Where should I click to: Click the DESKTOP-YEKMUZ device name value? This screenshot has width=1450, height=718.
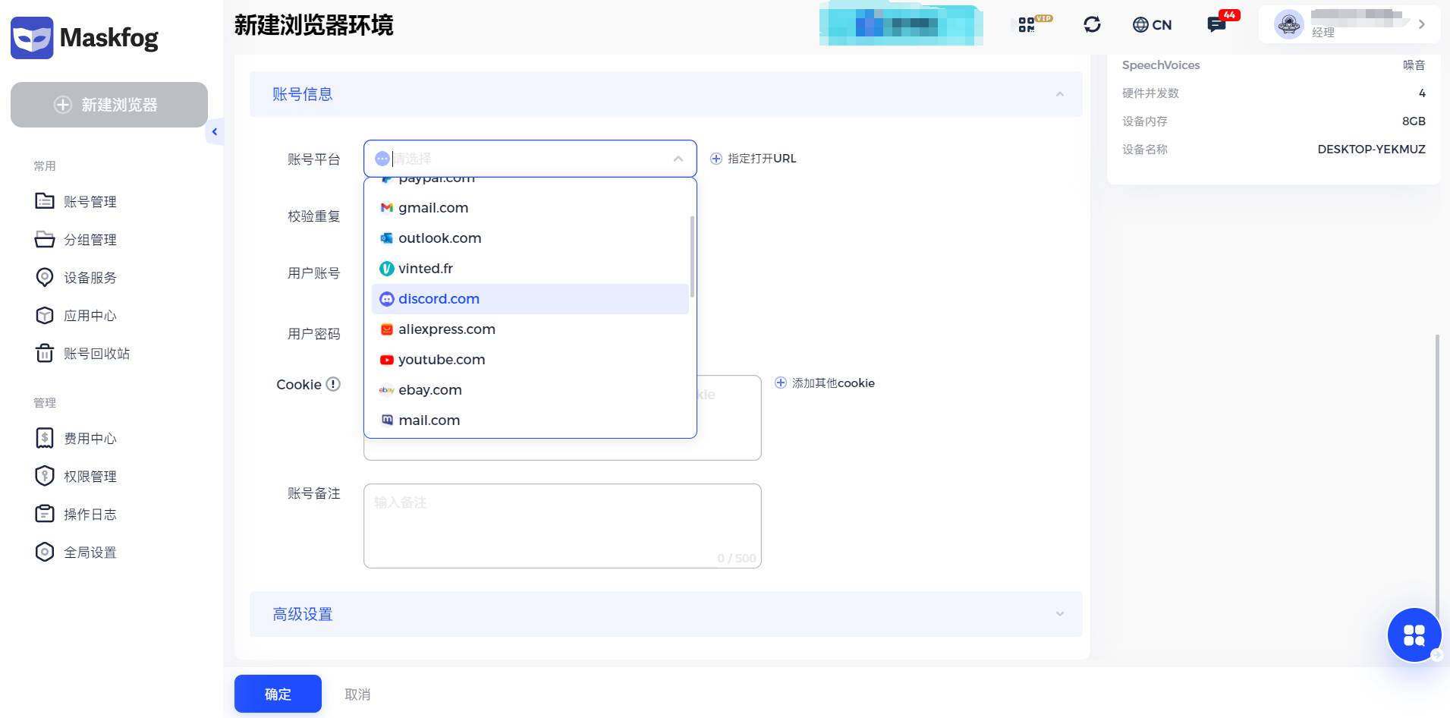point(1371,150)
